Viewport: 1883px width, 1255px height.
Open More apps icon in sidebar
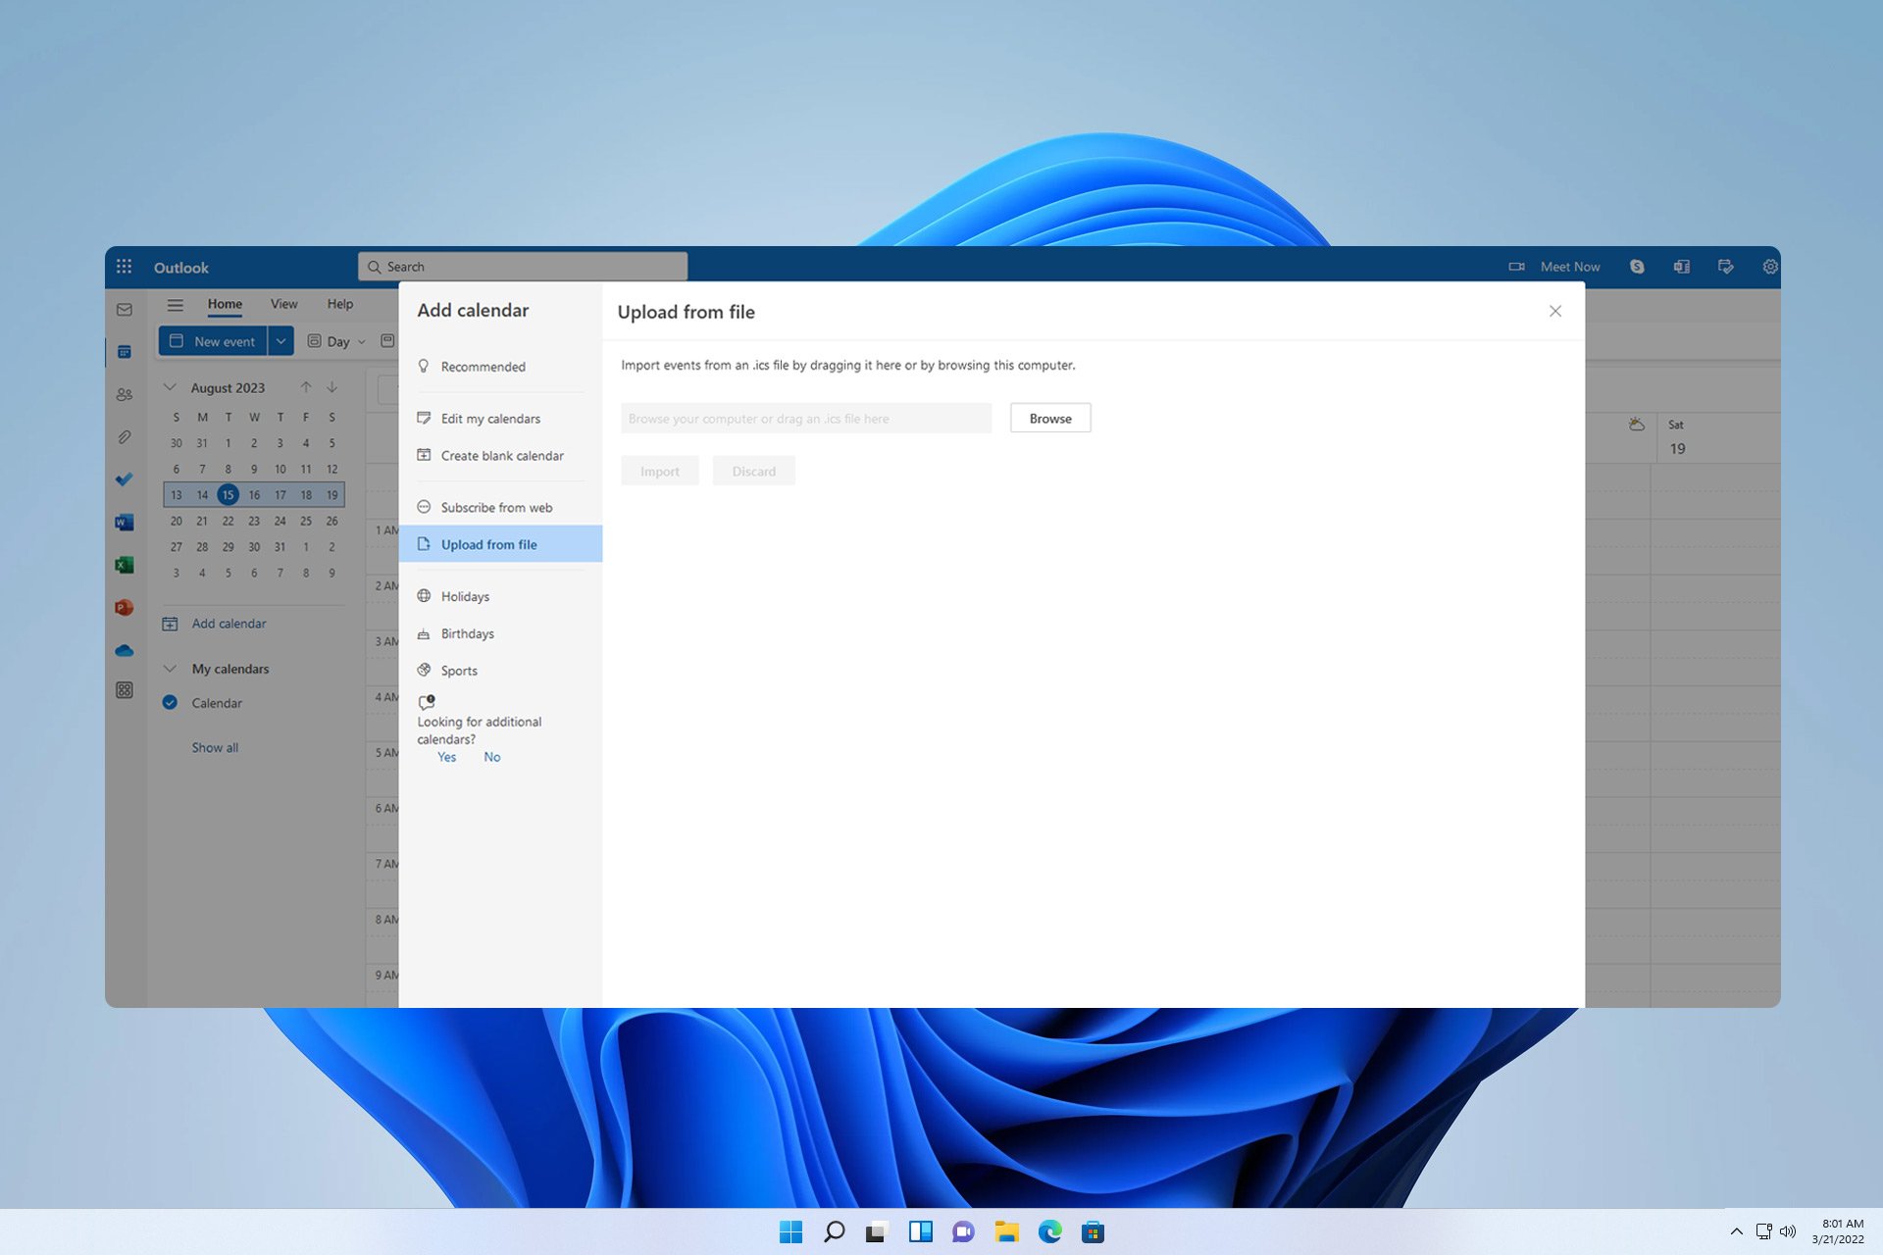tap(125, 690)
